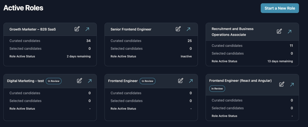
Task: Click edit pencil on Frontend Engineer card
Action: coord(180,81)
